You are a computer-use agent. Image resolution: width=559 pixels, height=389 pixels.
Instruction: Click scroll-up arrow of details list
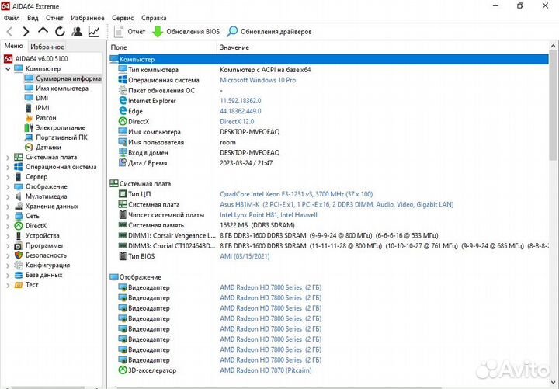pos(553,46)
